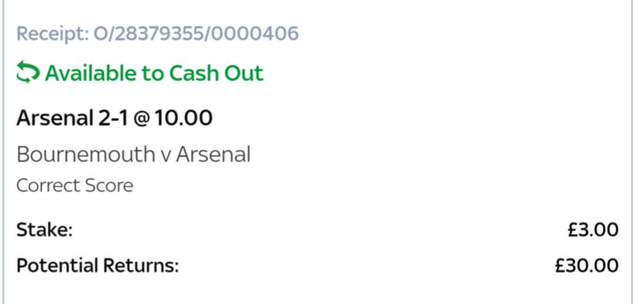Tap the Available to Cash Out text

154,73
